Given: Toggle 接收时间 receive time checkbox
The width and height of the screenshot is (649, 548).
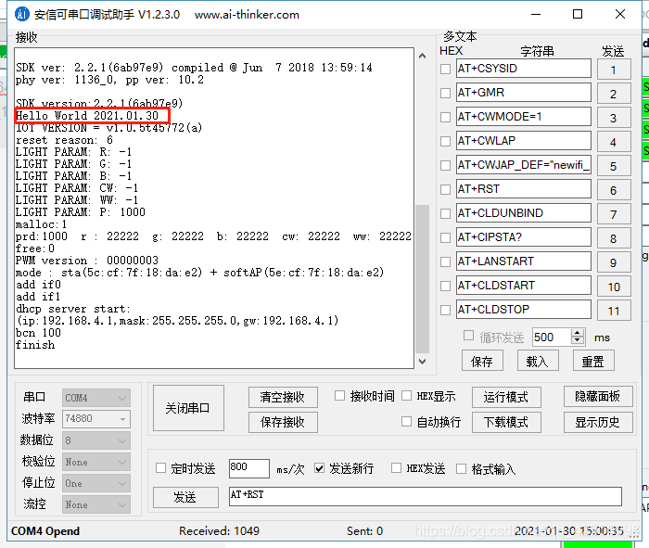Looking at the screenshot, I should [x=339, y=396].
